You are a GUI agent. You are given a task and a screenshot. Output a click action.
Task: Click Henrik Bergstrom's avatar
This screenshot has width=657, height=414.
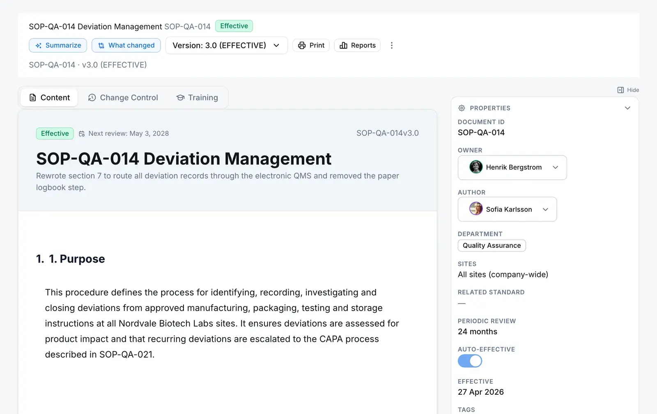coord(476,167)
